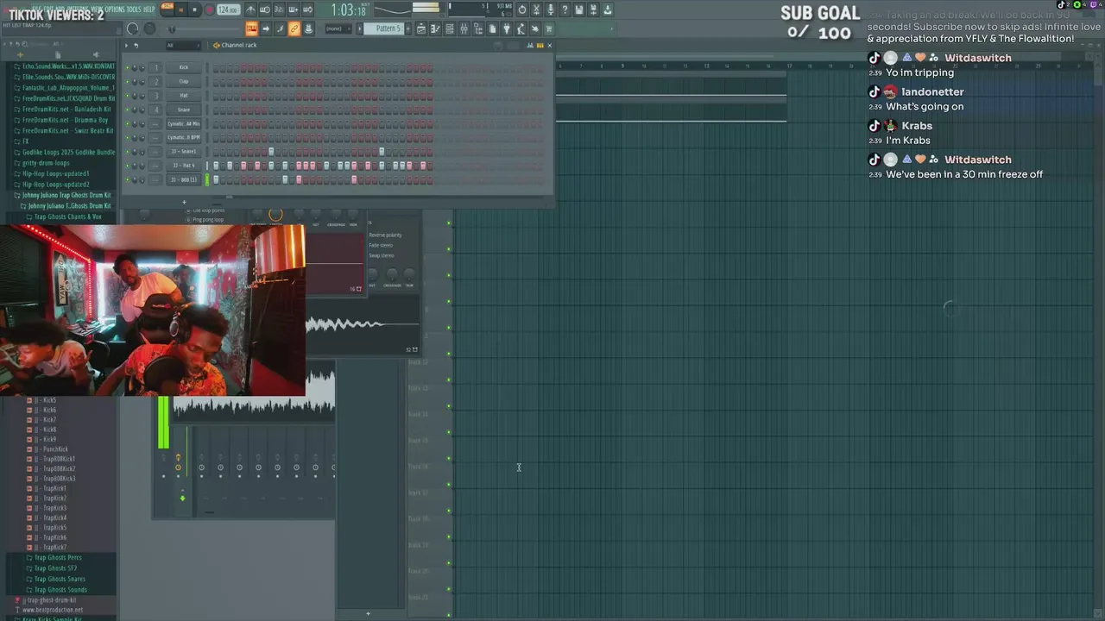Open the Channel rack toolbar icon
The image size is (1105, 621).
450,28
